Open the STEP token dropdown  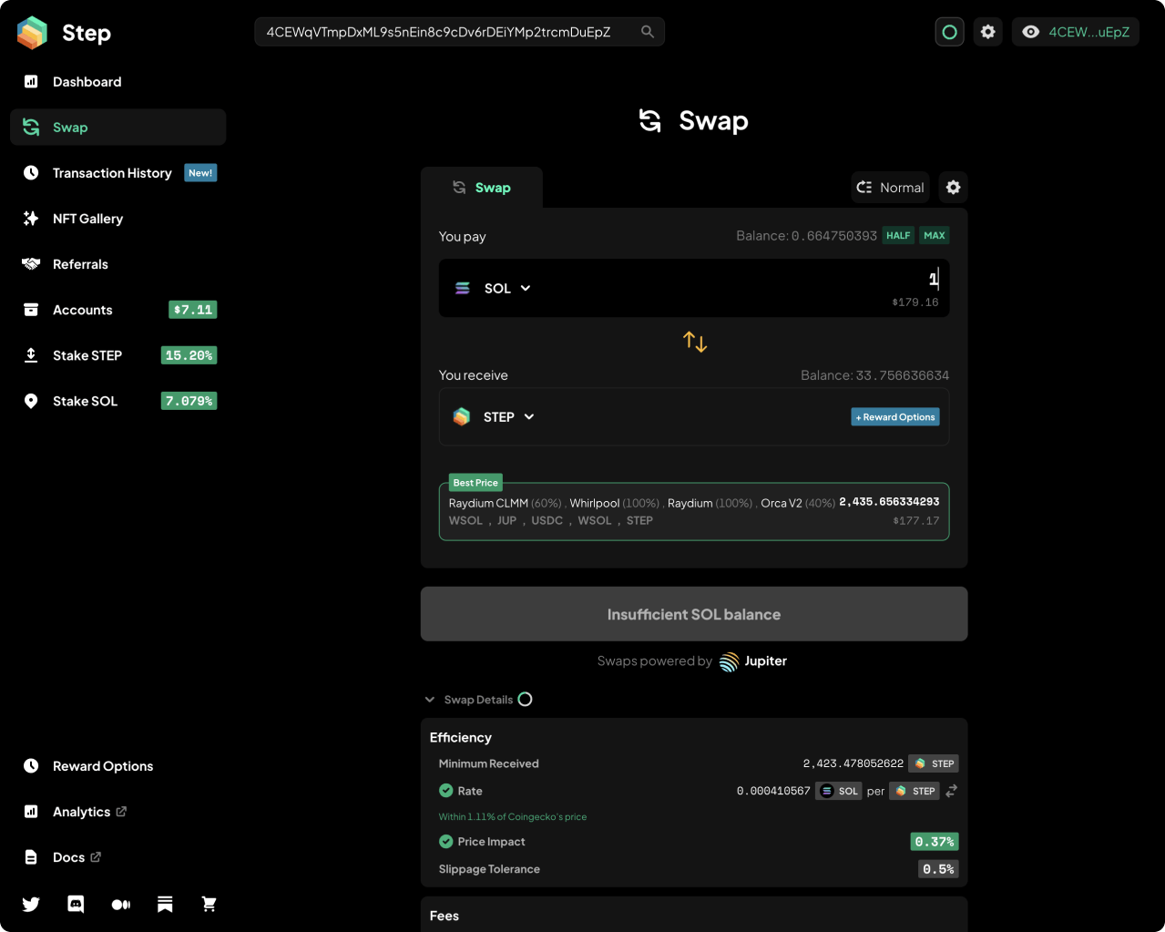click(x=494, y=416)
